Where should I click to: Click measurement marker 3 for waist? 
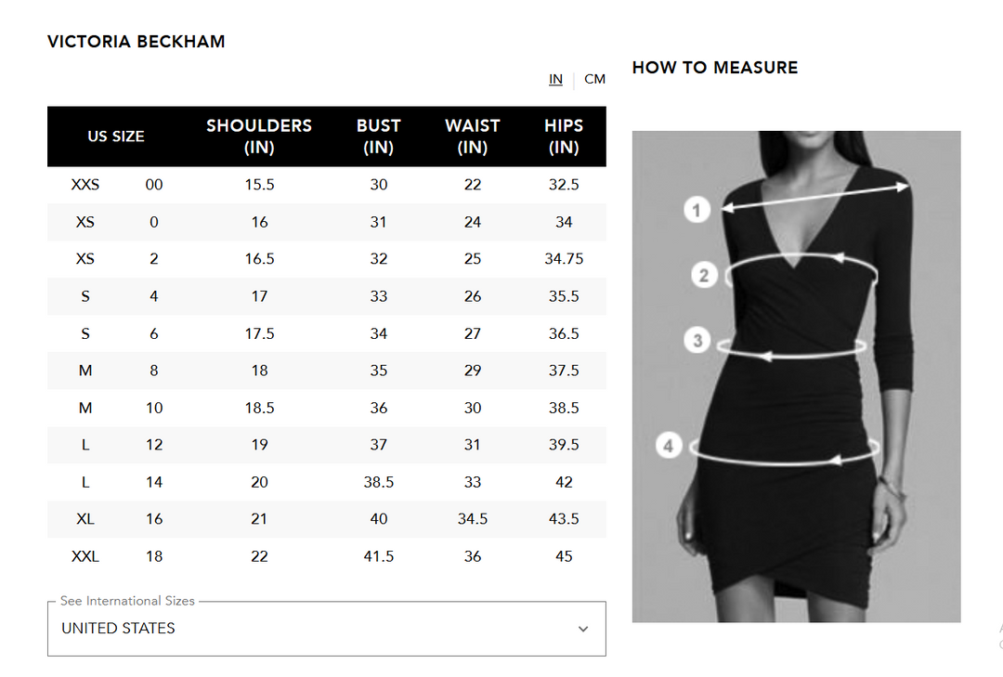697,340
